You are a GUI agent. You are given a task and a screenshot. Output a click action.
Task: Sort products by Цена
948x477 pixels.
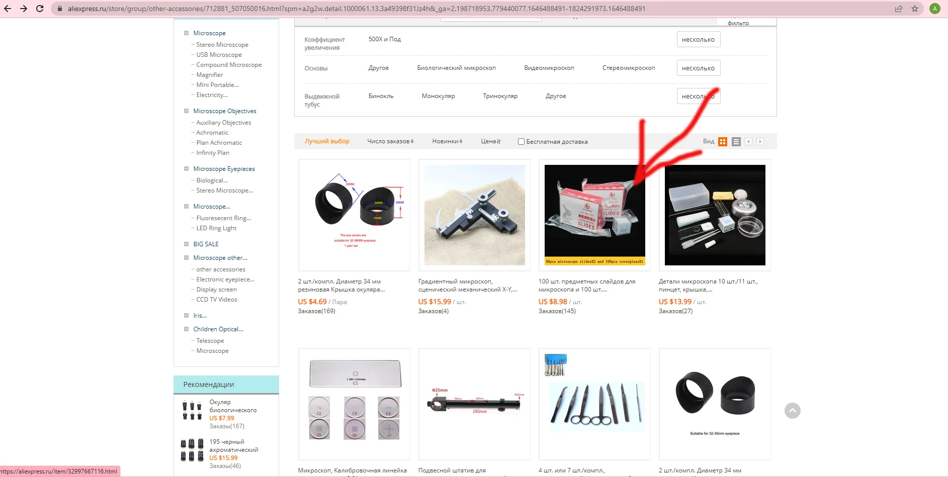coord(490,141)
